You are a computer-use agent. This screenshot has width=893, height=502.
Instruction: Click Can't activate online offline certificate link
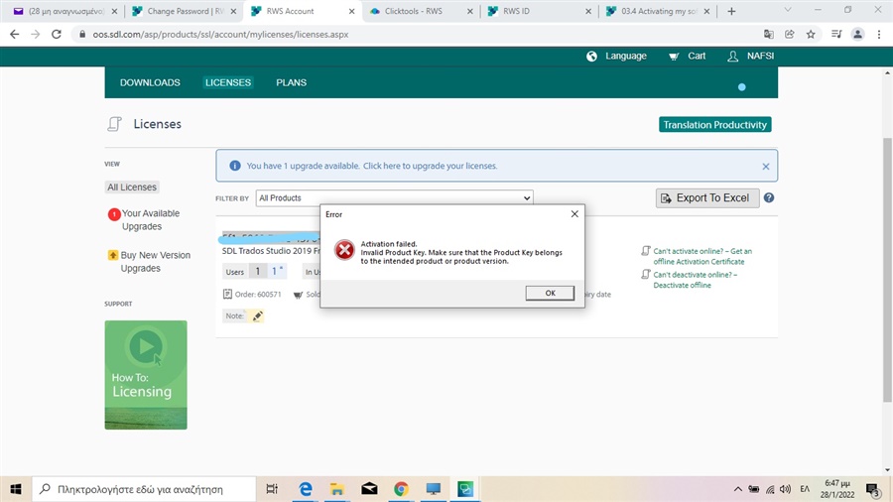click(x=702, y=256)
